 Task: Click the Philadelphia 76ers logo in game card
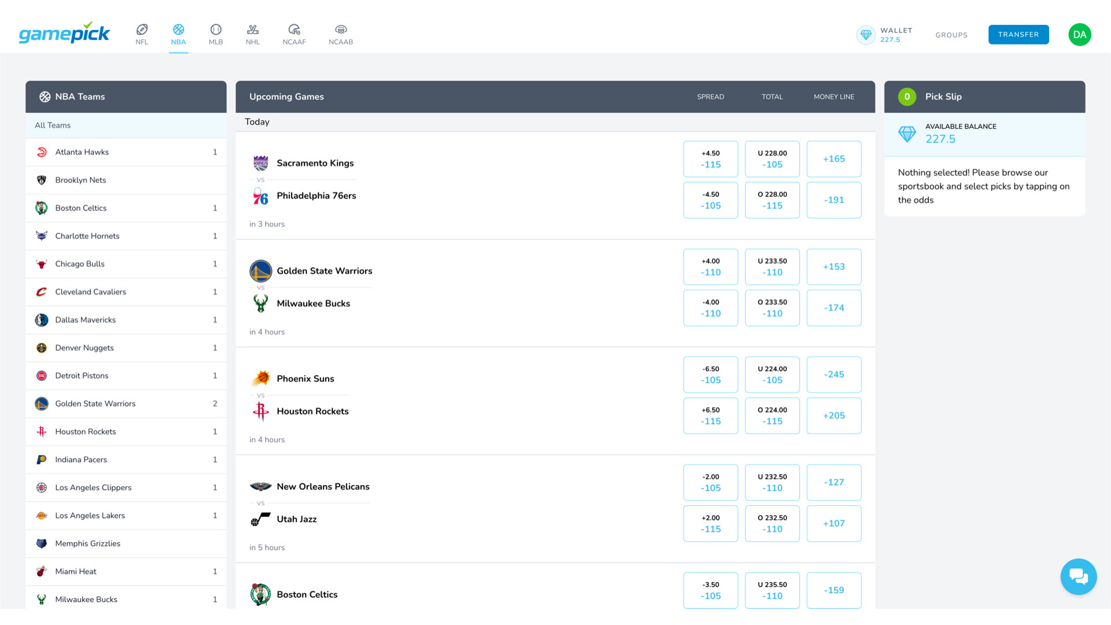pyautogui.click(x=261, y=196)
